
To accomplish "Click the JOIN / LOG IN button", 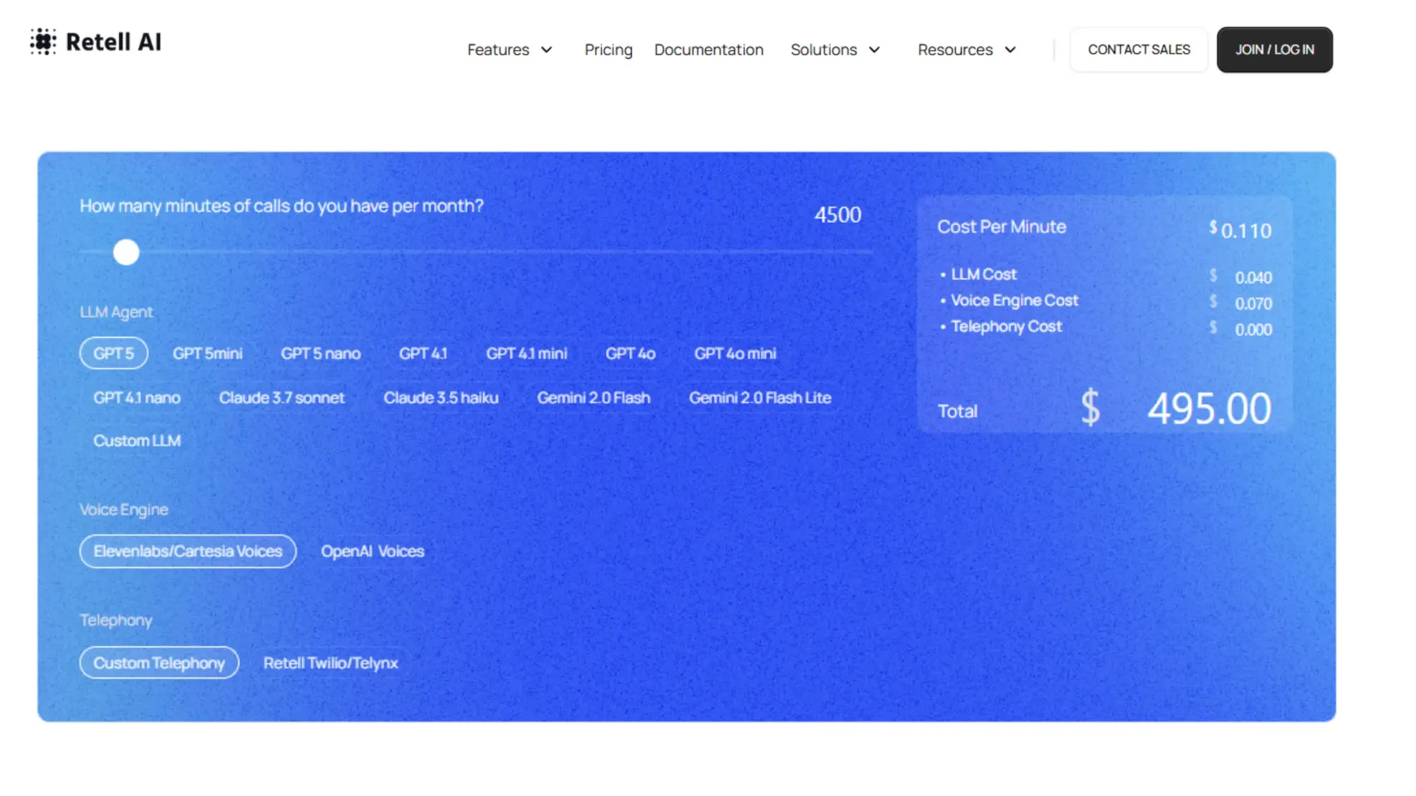I will (x=1274, y=50).
